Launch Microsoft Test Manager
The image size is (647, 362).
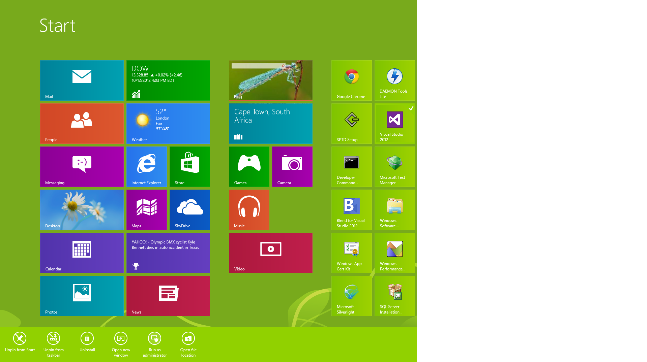[395, 167]
